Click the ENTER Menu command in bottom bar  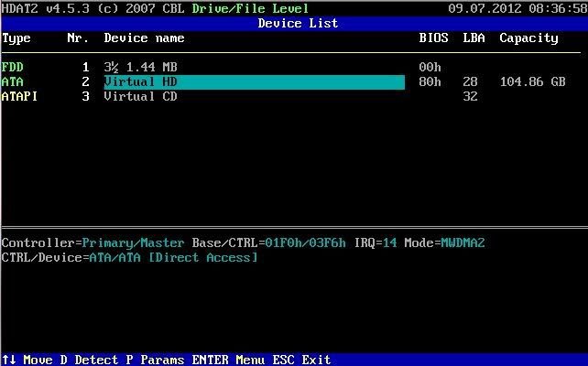[x=228, y=360]
